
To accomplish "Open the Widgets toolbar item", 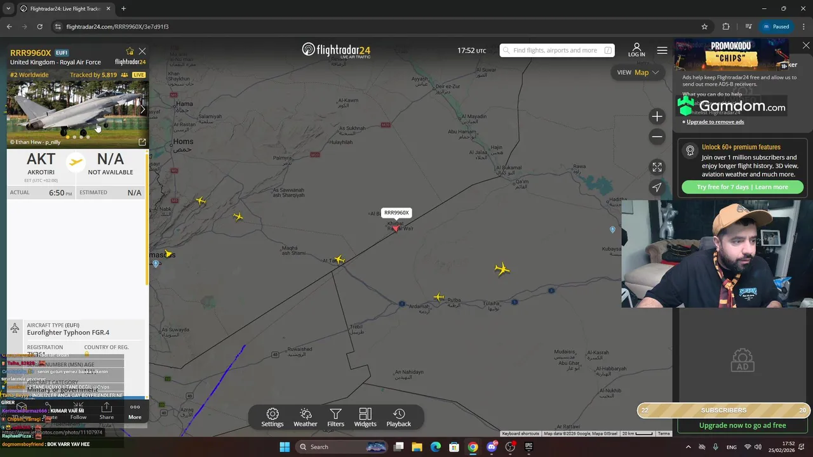I will 365,418.
